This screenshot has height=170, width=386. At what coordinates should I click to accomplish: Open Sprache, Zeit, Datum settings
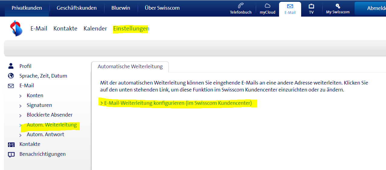pos(43,76)
